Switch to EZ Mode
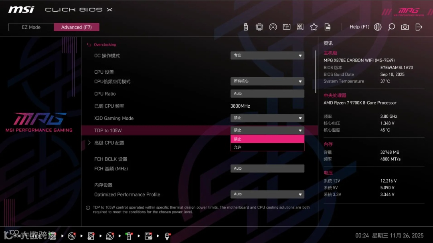 [x=31, y=27]
